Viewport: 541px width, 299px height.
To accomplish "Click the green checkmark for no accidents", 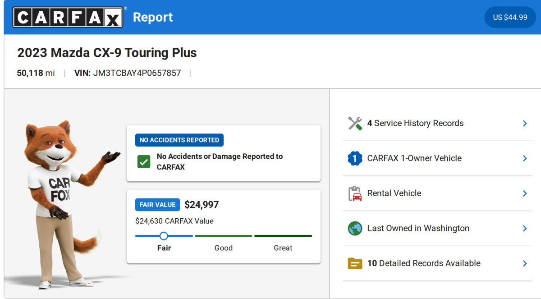I will 144,162.
